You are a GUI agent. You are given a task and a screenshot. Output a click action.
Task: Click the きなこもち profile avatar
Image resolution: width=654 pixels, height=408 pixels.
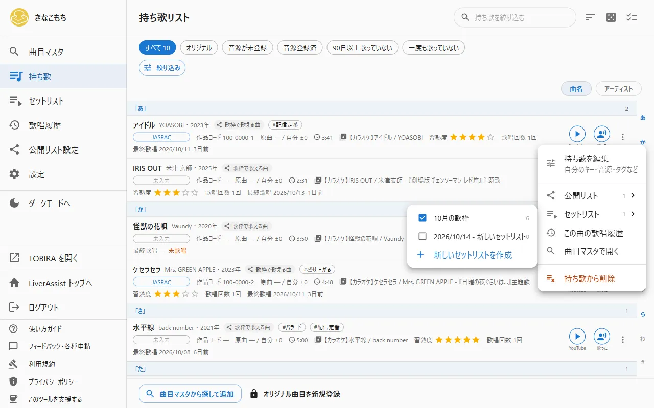(19, 17)
